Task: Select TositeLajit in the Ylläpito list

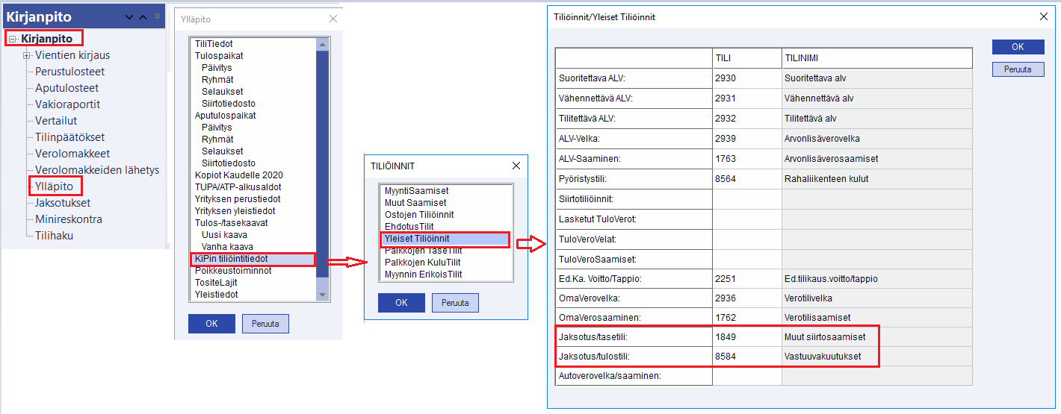Action: (217, 283)
